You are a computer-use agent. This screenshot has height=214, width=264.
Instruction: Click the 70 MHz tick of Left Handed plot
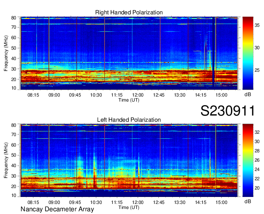coord(14,134)
